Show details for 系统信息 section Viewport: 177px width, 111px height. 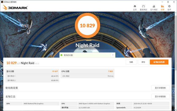[160, 97]
